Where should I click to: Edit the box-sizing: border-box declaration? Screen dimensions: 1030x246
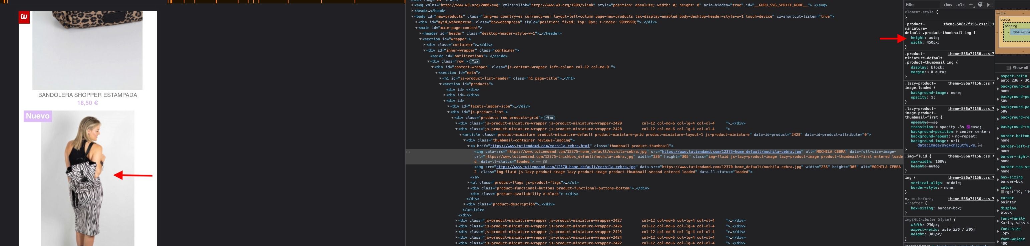pyautogui.click(x=936, y=208)
